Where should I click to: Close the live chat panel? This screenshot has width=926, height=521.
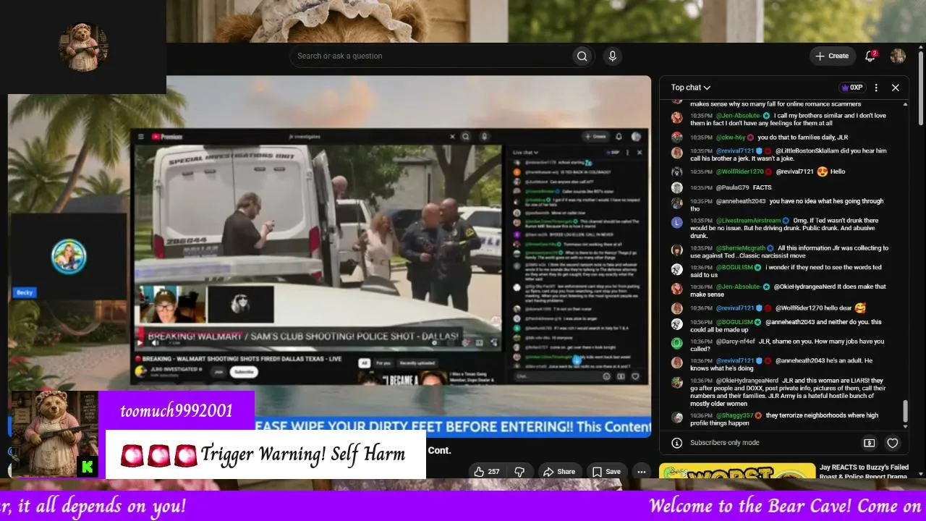coord(895,88)
